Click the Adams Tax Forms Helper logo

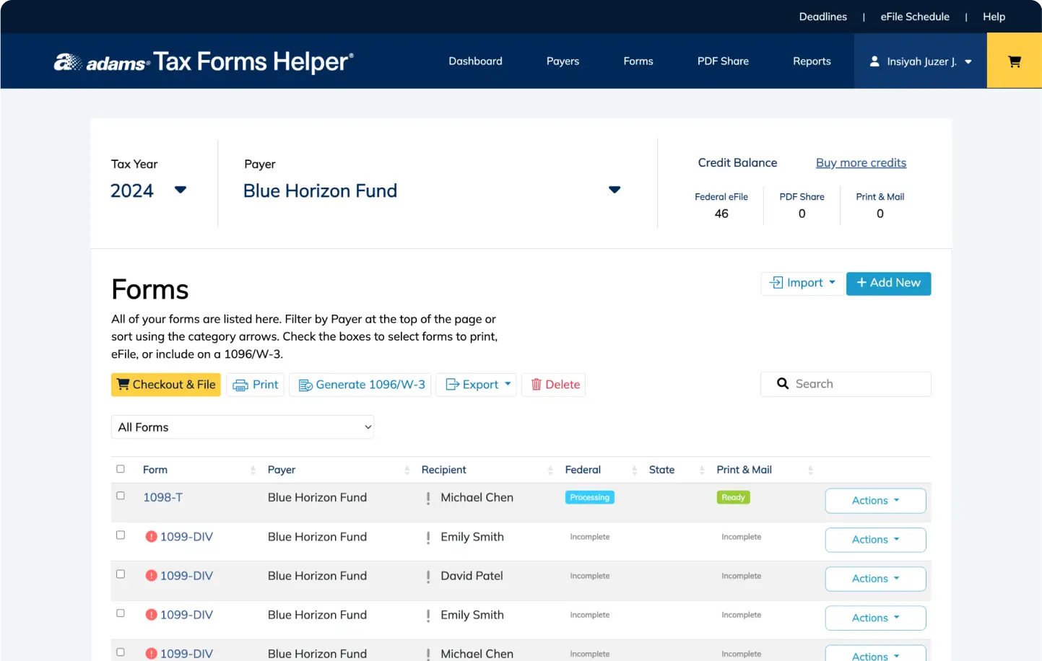click(204, 62)
